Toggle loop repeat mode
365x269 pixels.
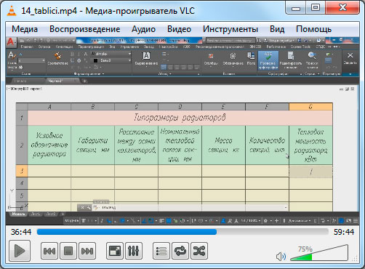(x=180, y=251)
